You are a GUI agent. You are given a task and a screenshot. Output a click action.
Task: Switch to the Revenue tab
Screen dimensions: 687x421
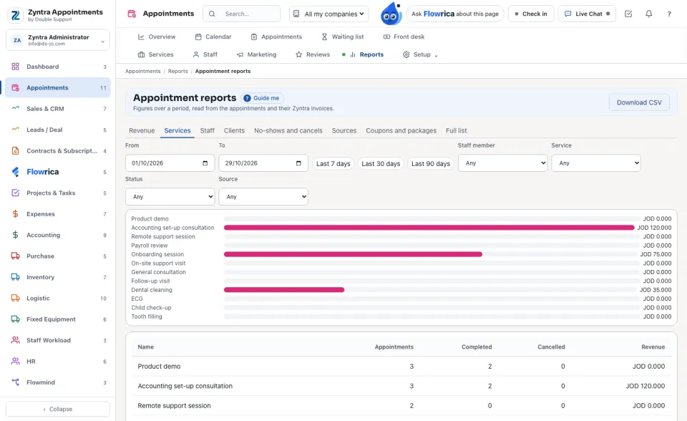pyautogui.click(x=142, y=131)
